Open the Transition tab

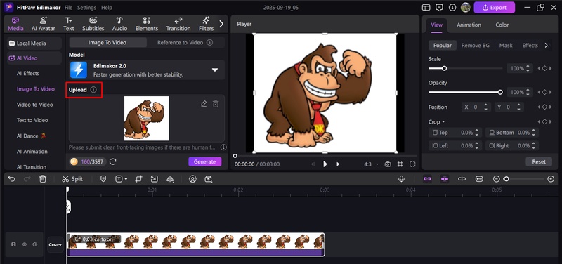coord(178,24)
